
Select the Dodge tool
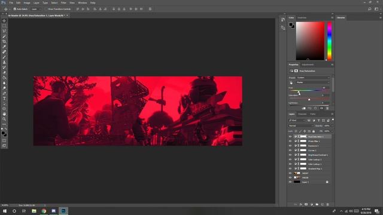pyautogui.click(x=4, y=88)
